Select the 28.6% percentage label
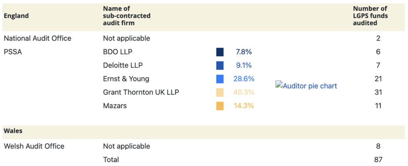The height and width of the screenshot is (166, 408). tap(243, 79)
